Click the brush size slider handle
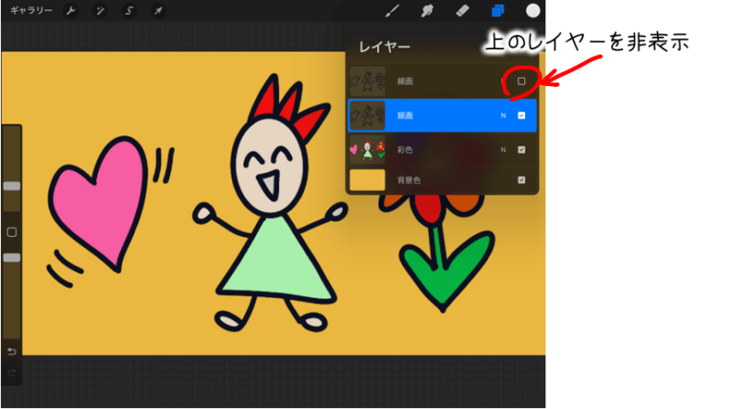Screen dimensions: 732x409 click(12, 186)
